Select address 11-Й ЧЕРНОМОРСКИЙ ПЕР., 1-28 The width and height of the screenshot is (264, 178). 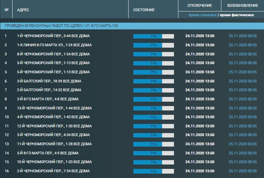(x=54, y=144)
